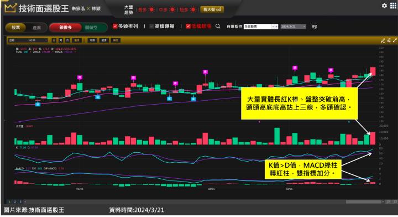
Task: Go to page 1 in bottom pager
Action: click(x=9, y=201)
